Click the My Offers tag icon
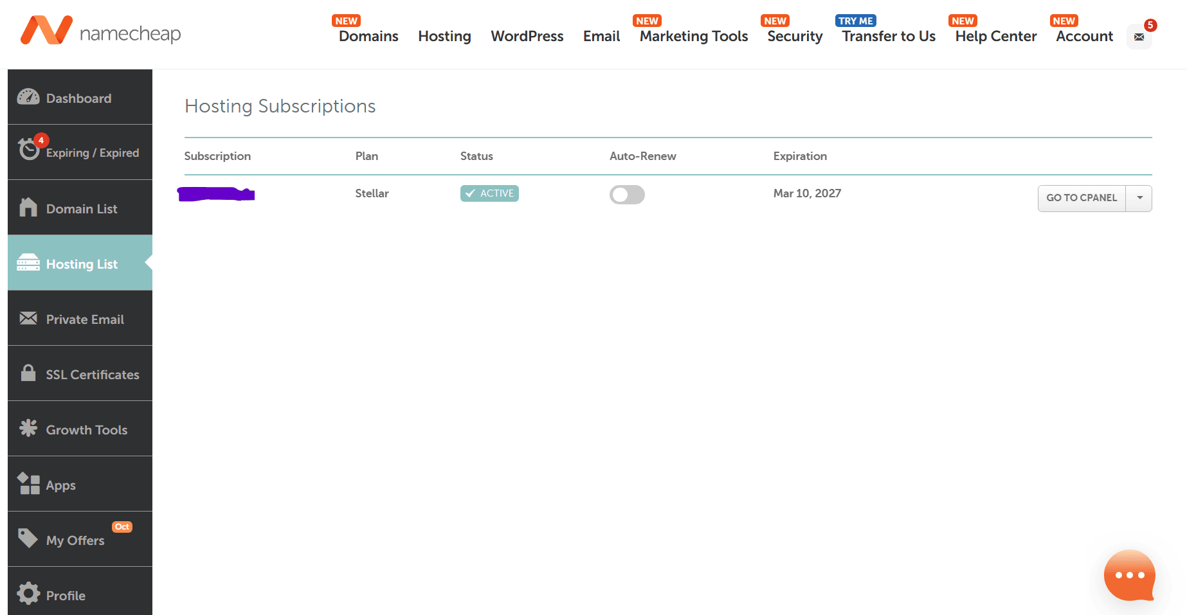This screenshot has height=615, width=1187. point(28,539)
